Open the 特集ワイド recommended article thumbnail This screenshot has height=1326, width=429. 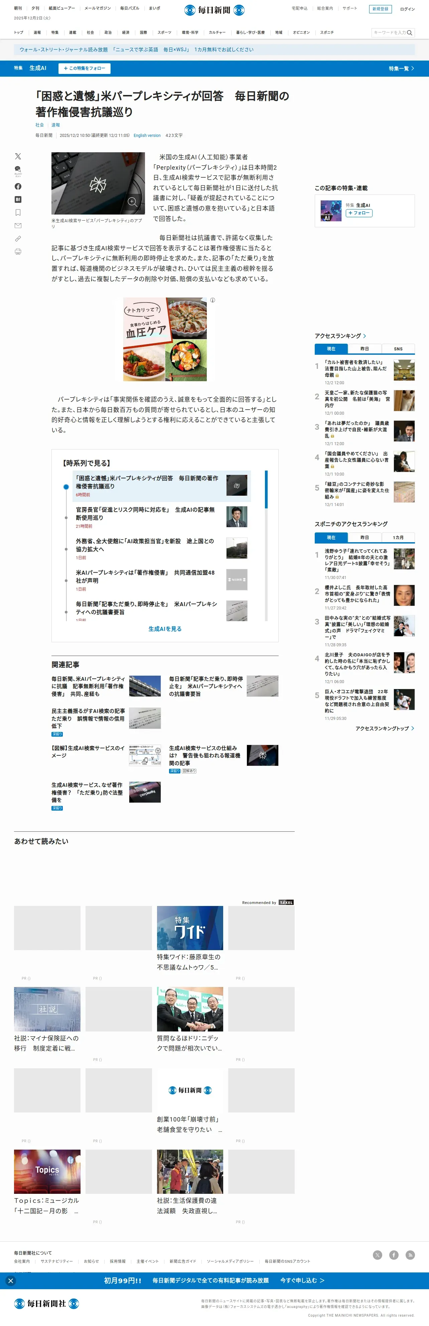[190, 928]
